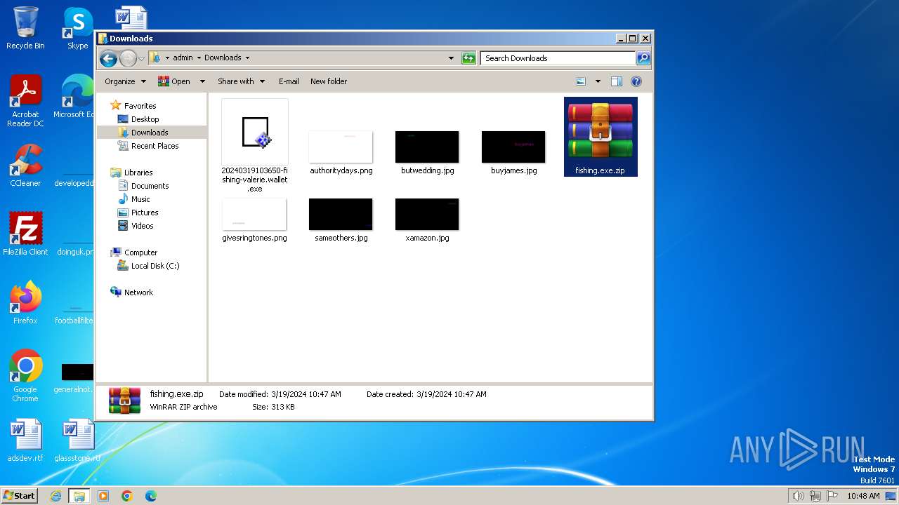Open Skype desktop shortcut

click(x=77, y=28)
